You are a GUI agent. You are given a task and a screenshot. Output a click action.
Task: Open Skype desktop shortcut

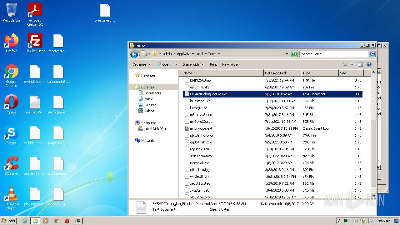tap(11, 135)
